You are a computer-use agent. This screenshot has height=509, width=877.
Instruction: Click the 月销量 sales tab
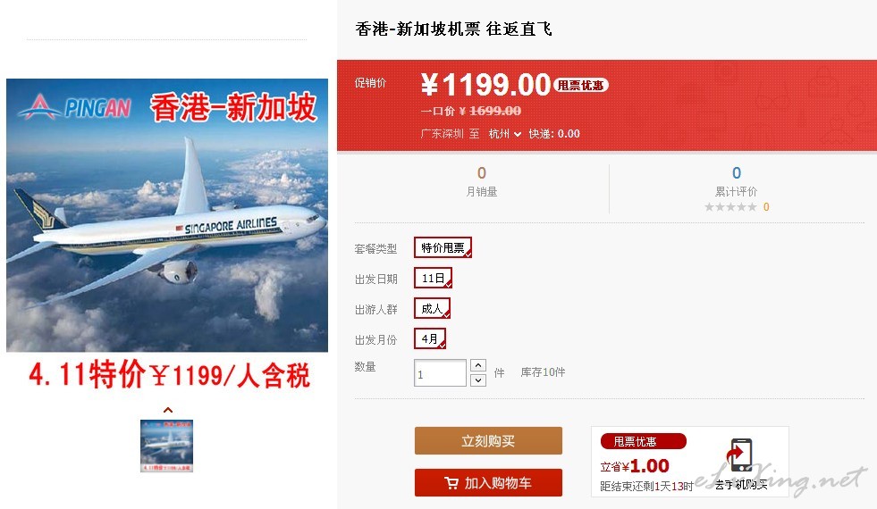pos(482,181)
